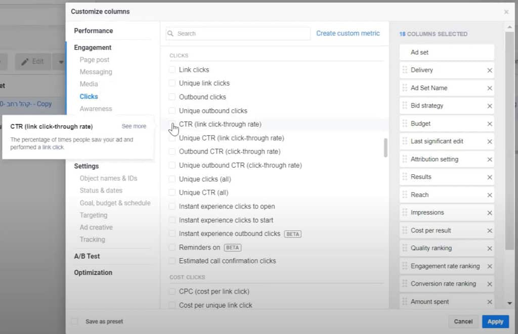
Task: Select the Performance category
Action: click(x=94, y=31)
